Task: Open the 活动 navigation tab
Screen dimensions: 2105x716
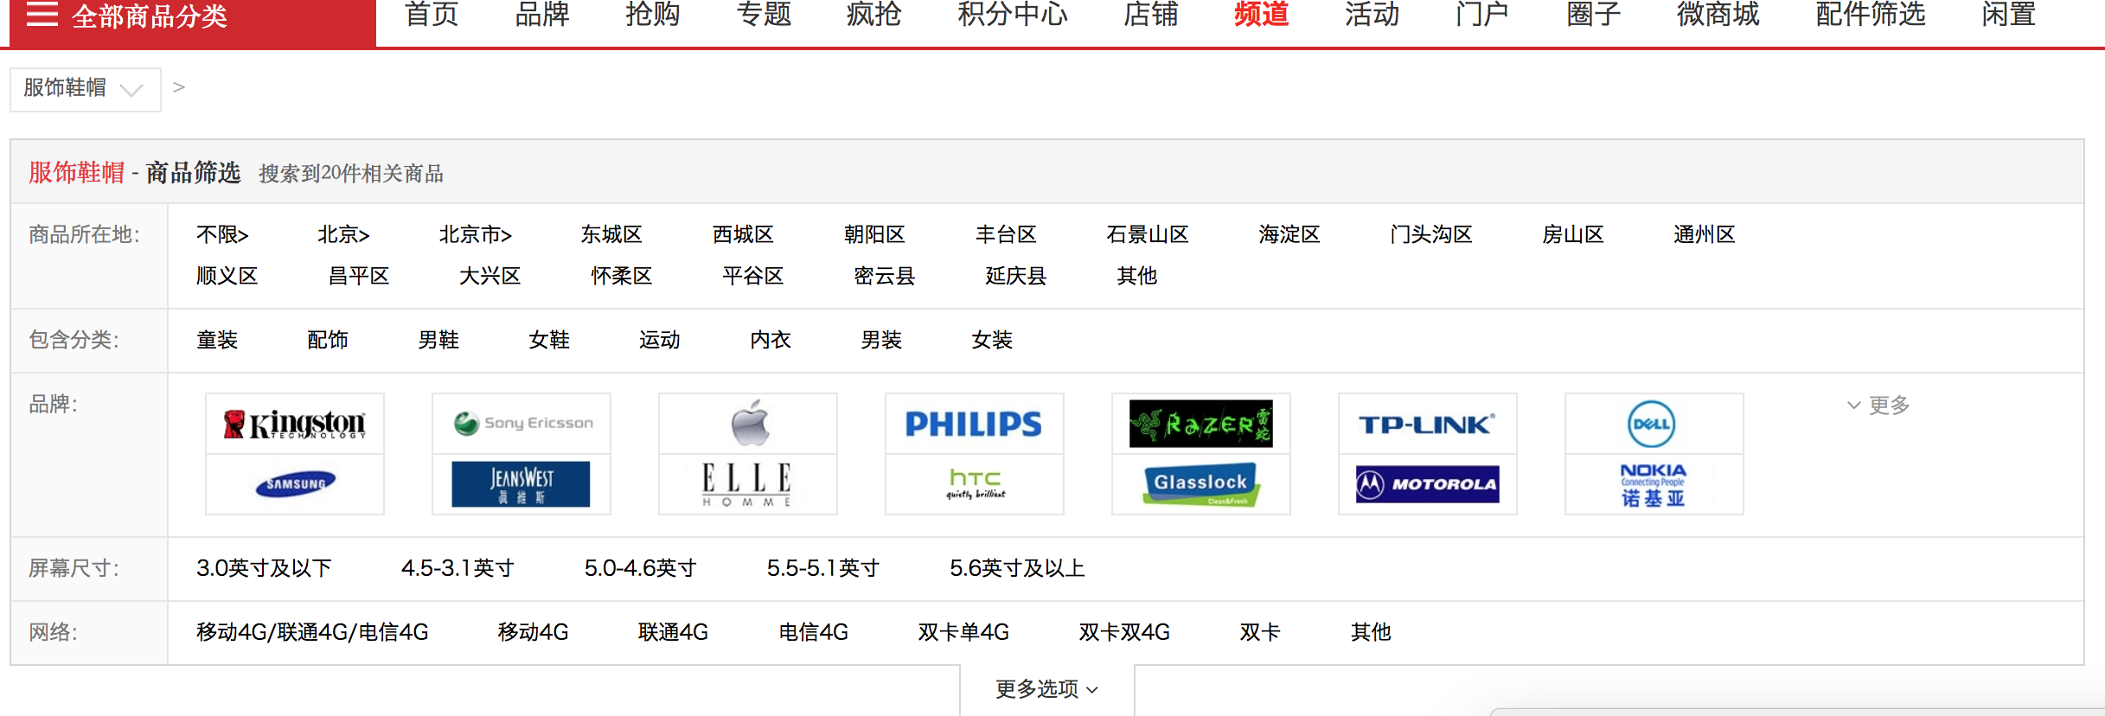Action: tap(1372, 15)
